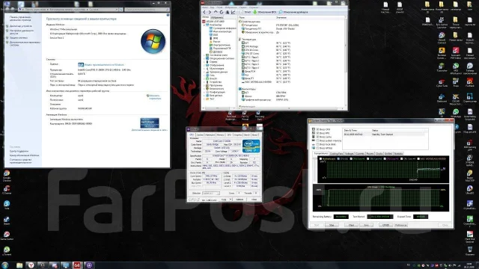Switch to Voltages tab in Stability Test
This screenshot has height=269, width=479.
pyautogui.click(x=350, y=154)
